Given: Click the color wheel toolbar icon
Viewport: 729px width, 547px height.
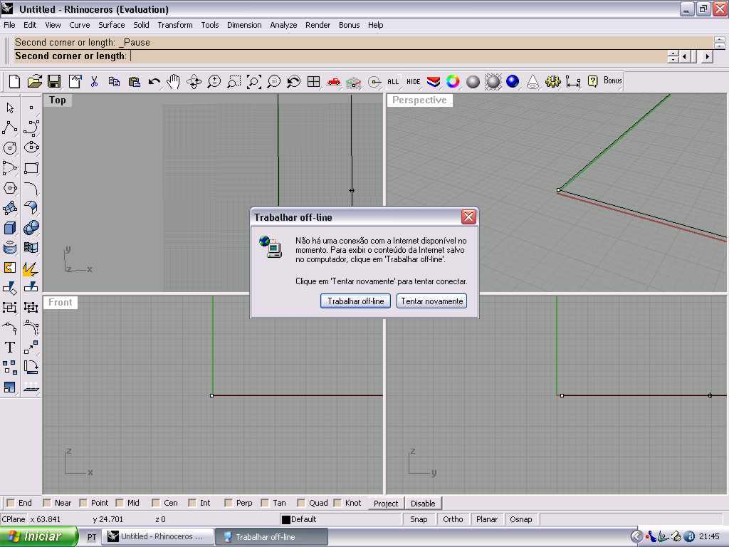Looking at the screenshot, I should pos(453,82).
